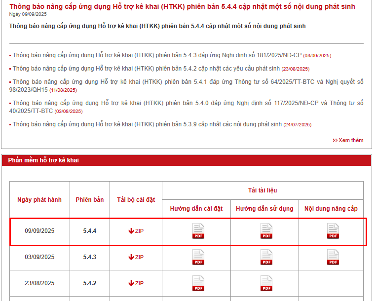Screen dimensions: 376x301
Task: Click version 5.4.2 cell
Action: (90, 283)
